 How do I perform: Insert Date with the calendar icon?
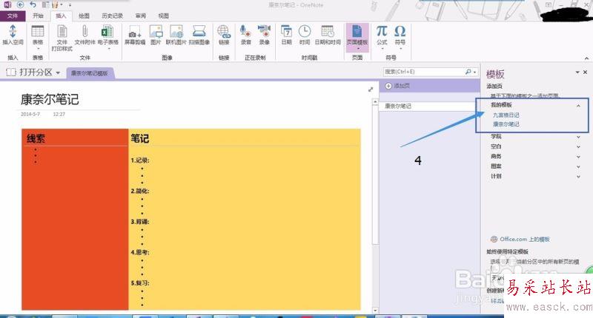tap(286, 35)
